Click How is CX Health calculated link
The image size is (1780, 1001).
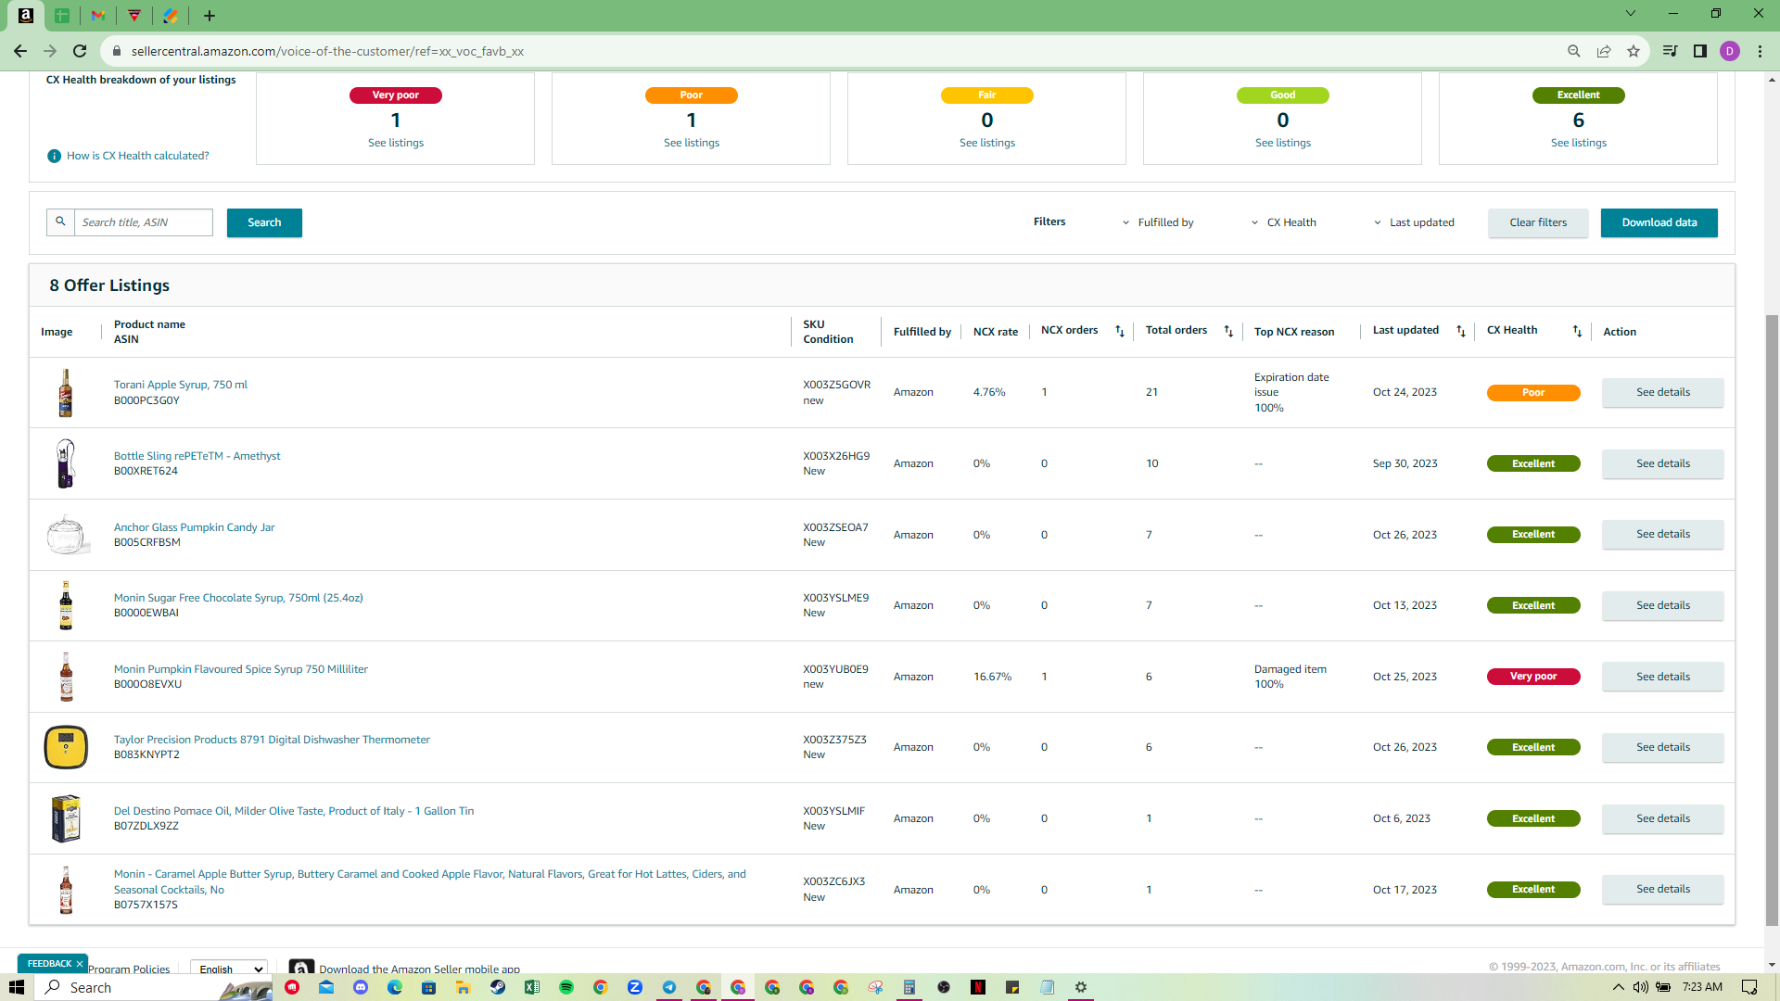(x=137, y=156)
